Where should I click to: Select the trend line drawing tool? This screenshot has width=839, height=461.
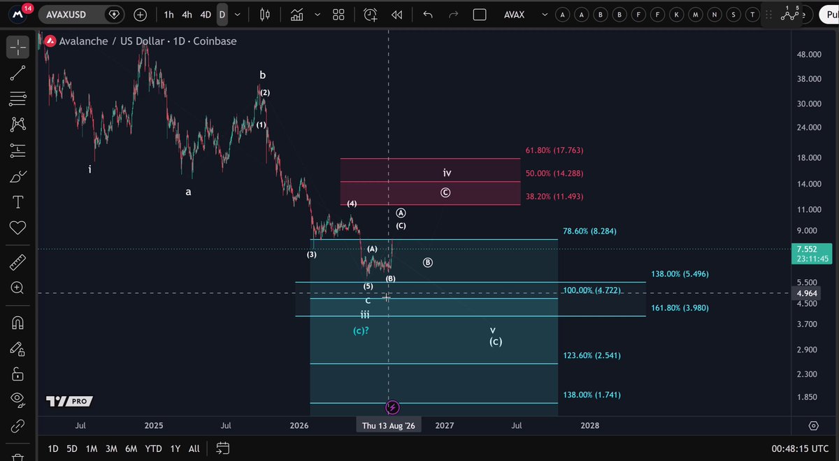coord(17,73)
